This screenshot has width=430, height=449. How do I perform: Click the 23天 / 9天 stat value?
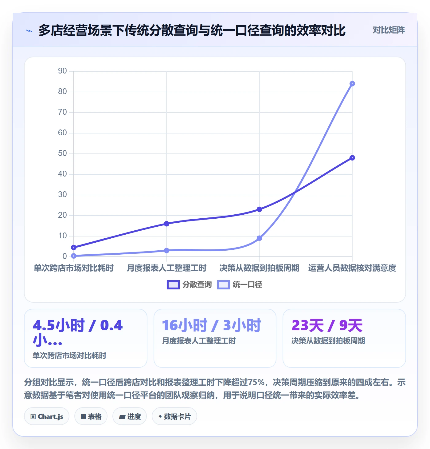tap(327, 325)
